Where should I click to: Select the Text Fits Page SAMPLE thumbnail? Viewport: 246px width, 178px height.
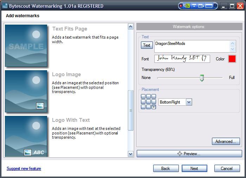26,45
